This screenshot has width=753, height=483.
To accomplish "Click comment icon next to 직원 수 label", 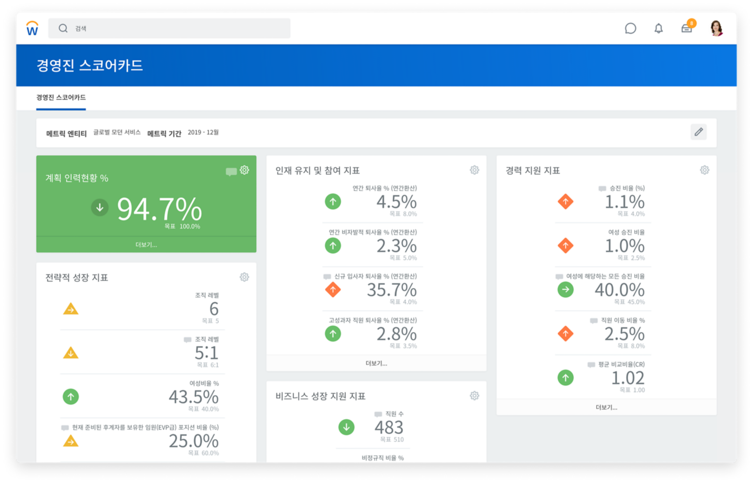I will tap(378, 414).
